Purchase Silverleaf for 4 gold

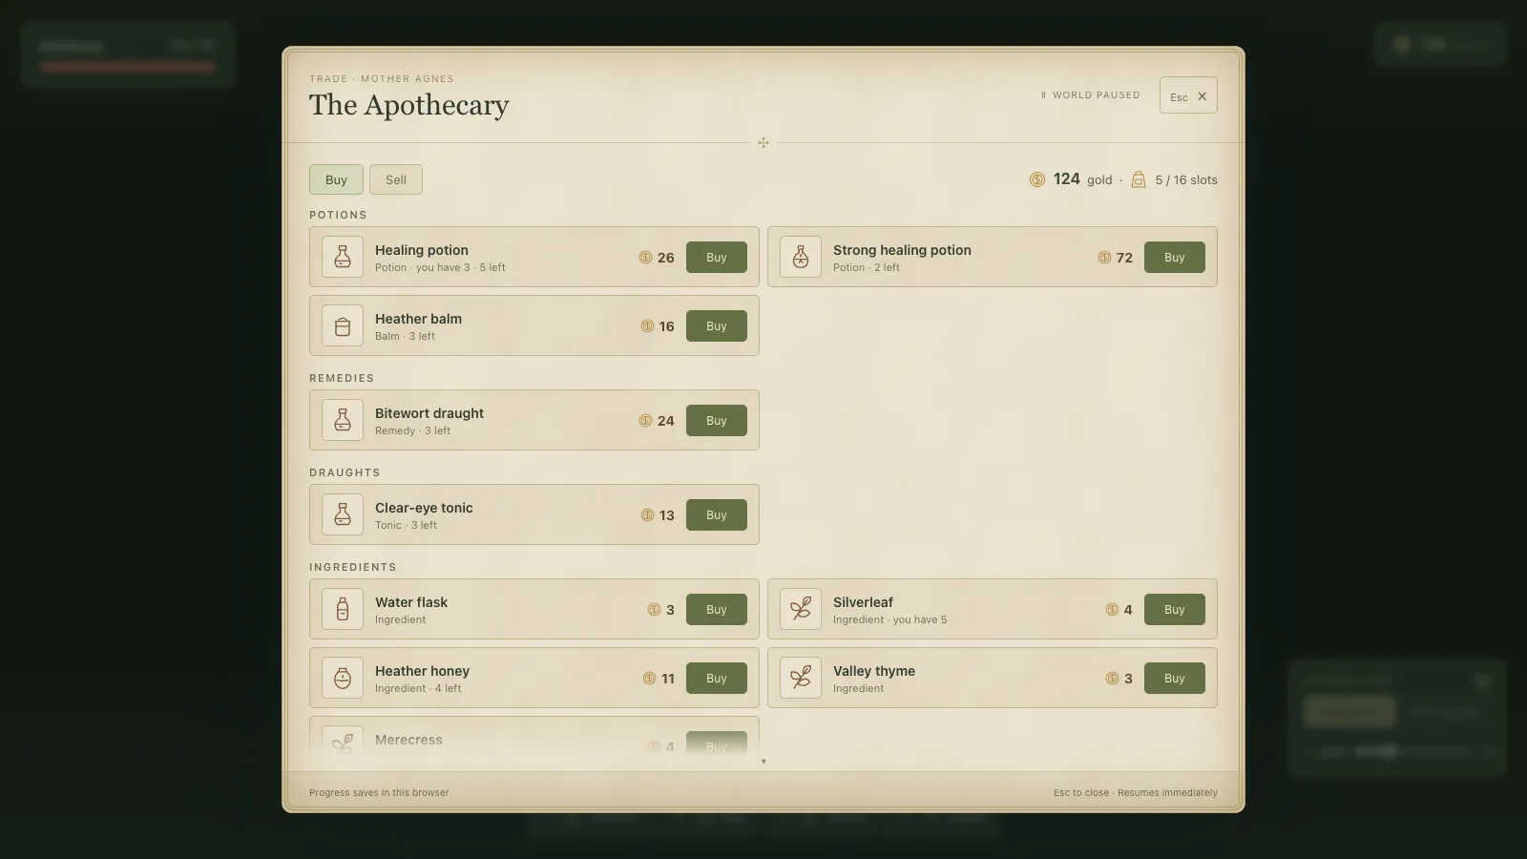1175,610
